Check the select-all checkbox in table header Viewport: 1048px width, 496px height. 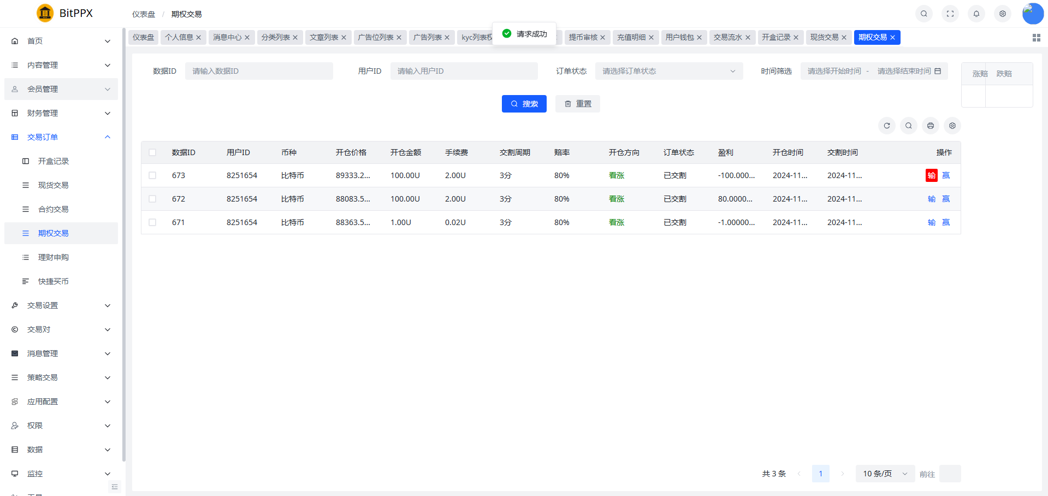[152, 152]
